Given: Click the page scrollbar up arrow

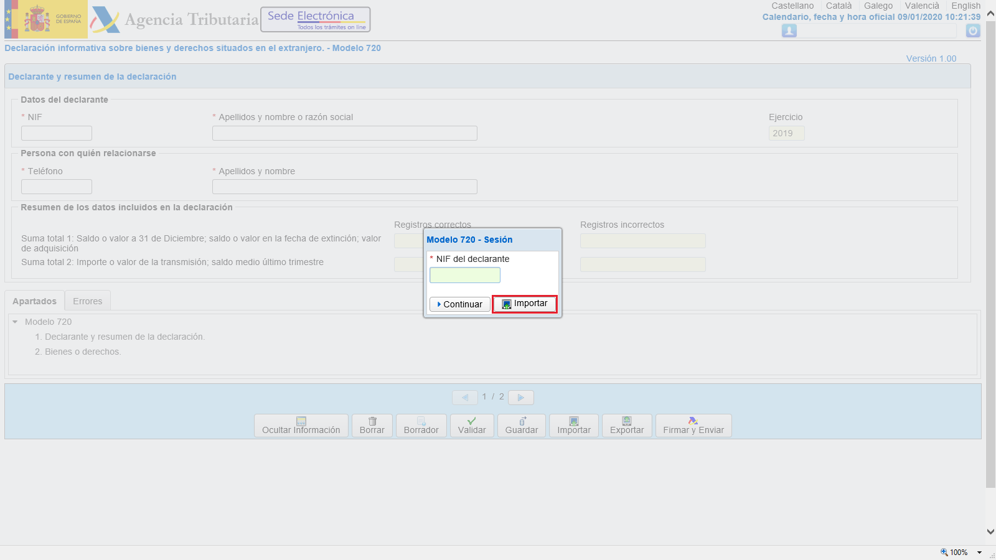Looking at the screenshot, I should 990,14.
